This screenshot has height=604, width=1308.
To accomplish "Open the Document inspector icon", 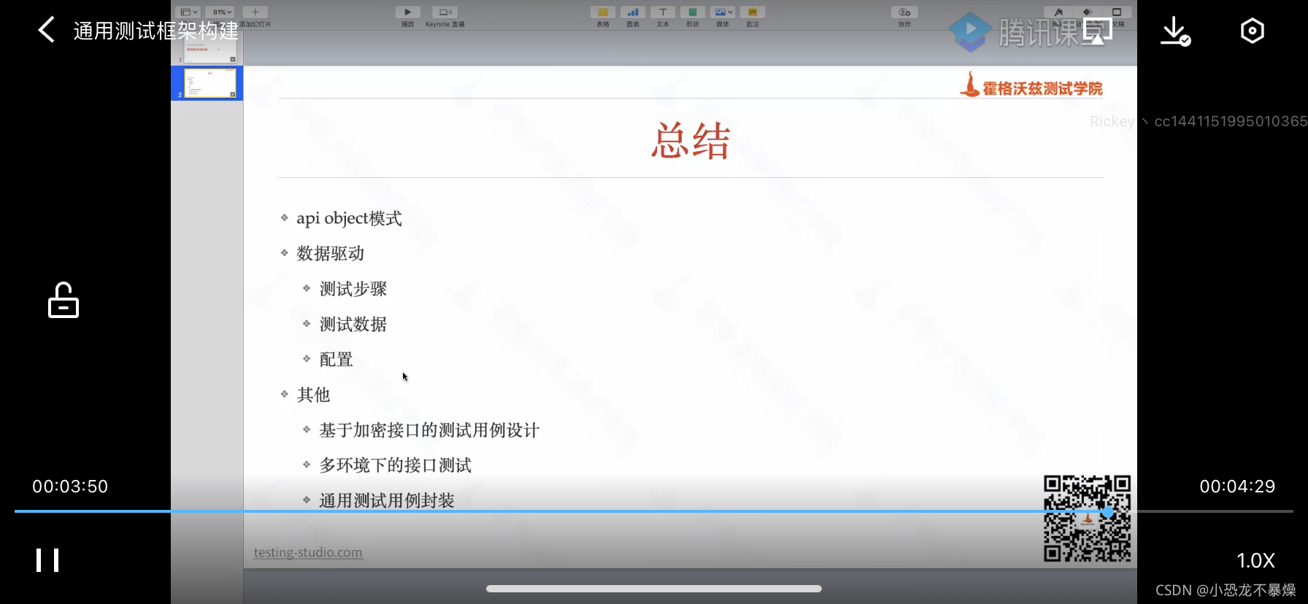I will 1117,12.
